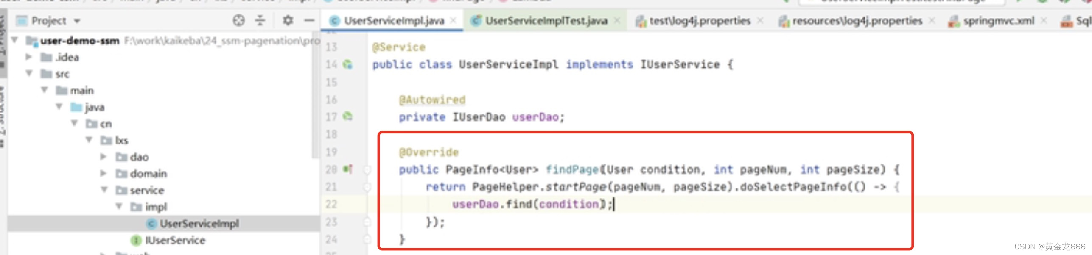Click the implements-method gutter icon line 20

coord(348,169)
